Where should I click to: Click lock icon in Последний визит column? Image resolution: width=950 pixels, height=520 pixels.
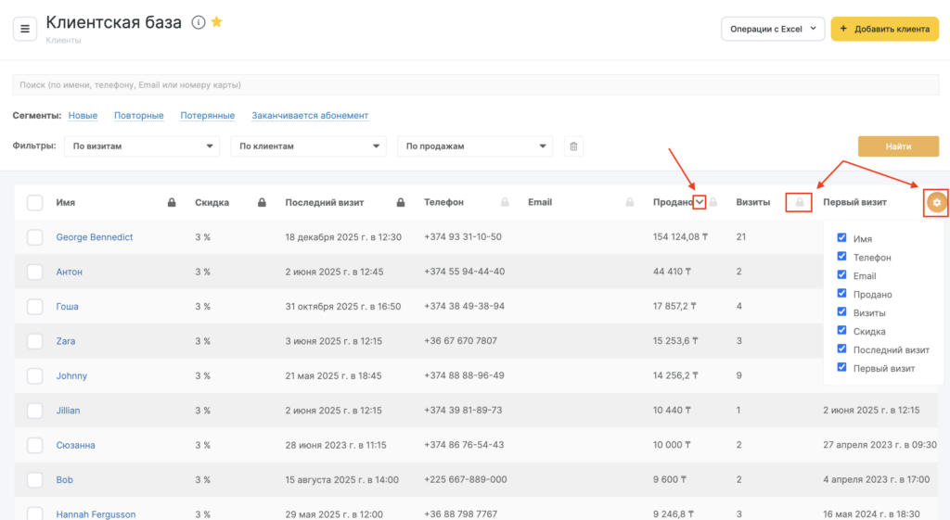coord(401,202)
